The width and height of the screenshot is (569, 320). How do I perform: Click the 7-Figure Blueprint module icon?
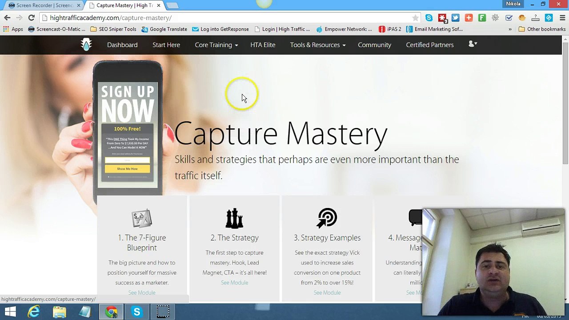coord(142,219)
